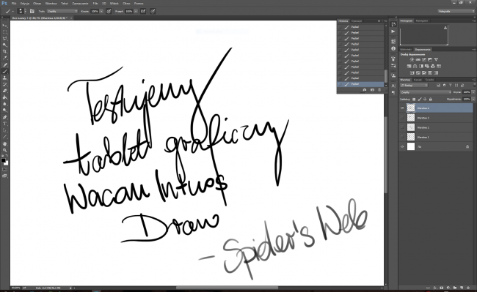This screenshot has width=477, height=292.
Task: Select the Eyedropper tool
Action: coord(4,58)
